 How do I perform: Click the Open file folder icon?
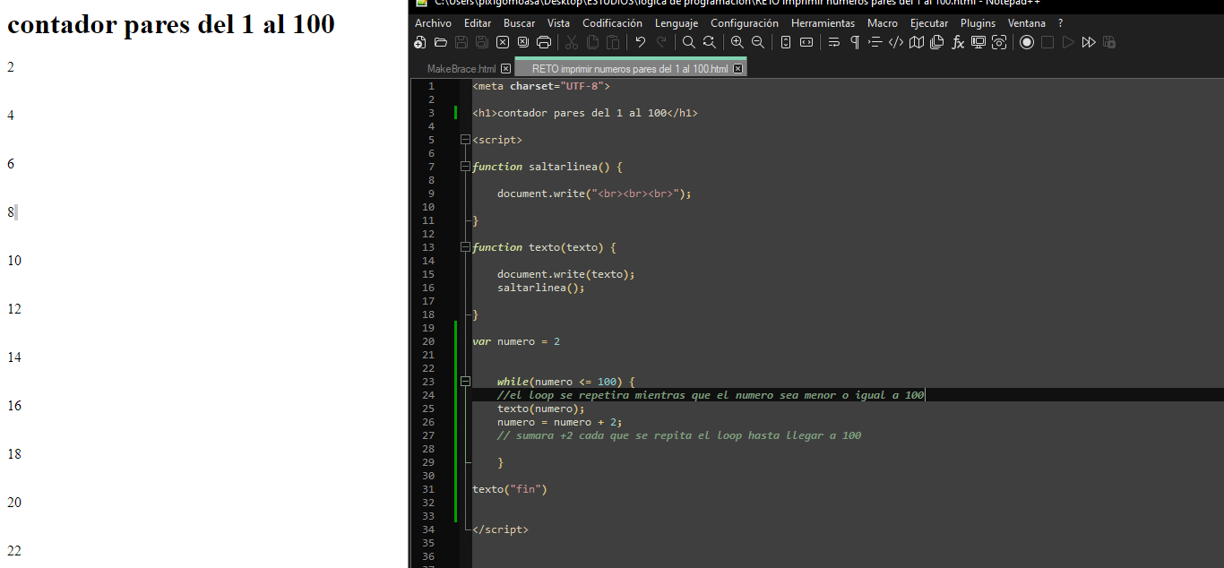[440, 42]
